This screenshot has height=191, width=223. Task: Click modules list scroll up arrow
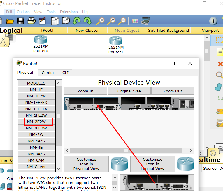[59, 83]
